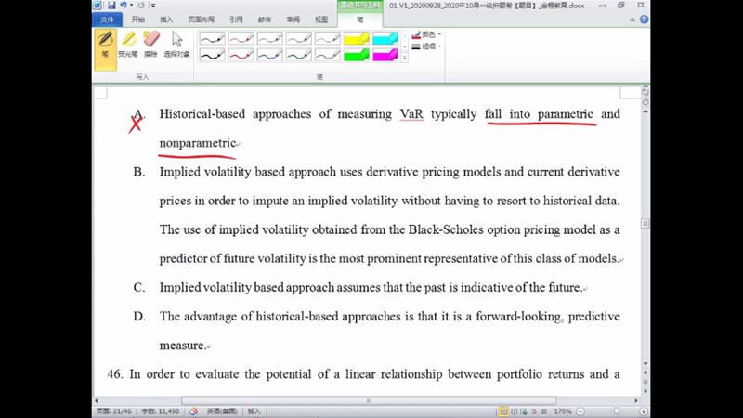Click the proofing errors icon in status bar
The image size is (743, 418).
tap(193, 411)
